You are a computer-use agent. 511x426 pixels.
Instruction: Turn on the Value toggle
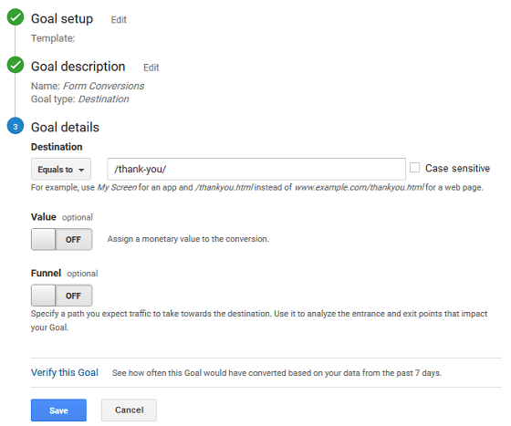tap(62, 239)
